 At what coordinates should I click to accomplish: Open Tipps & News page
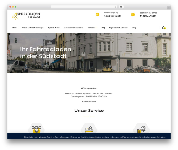(54, 28)
